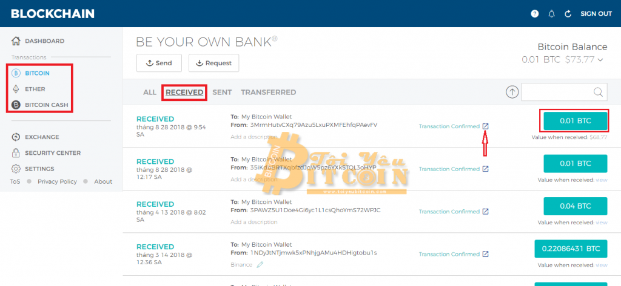Expand the Bitcoin Balance dropdown chevron

click(600, 59)
